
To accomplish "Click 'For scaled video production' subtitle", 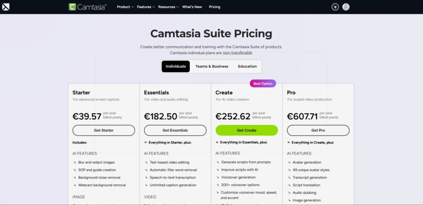I will (x=309, y=100).
